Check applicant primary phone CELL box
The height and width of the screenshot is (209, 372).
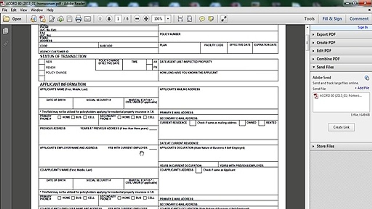click(x=85, y=117)
